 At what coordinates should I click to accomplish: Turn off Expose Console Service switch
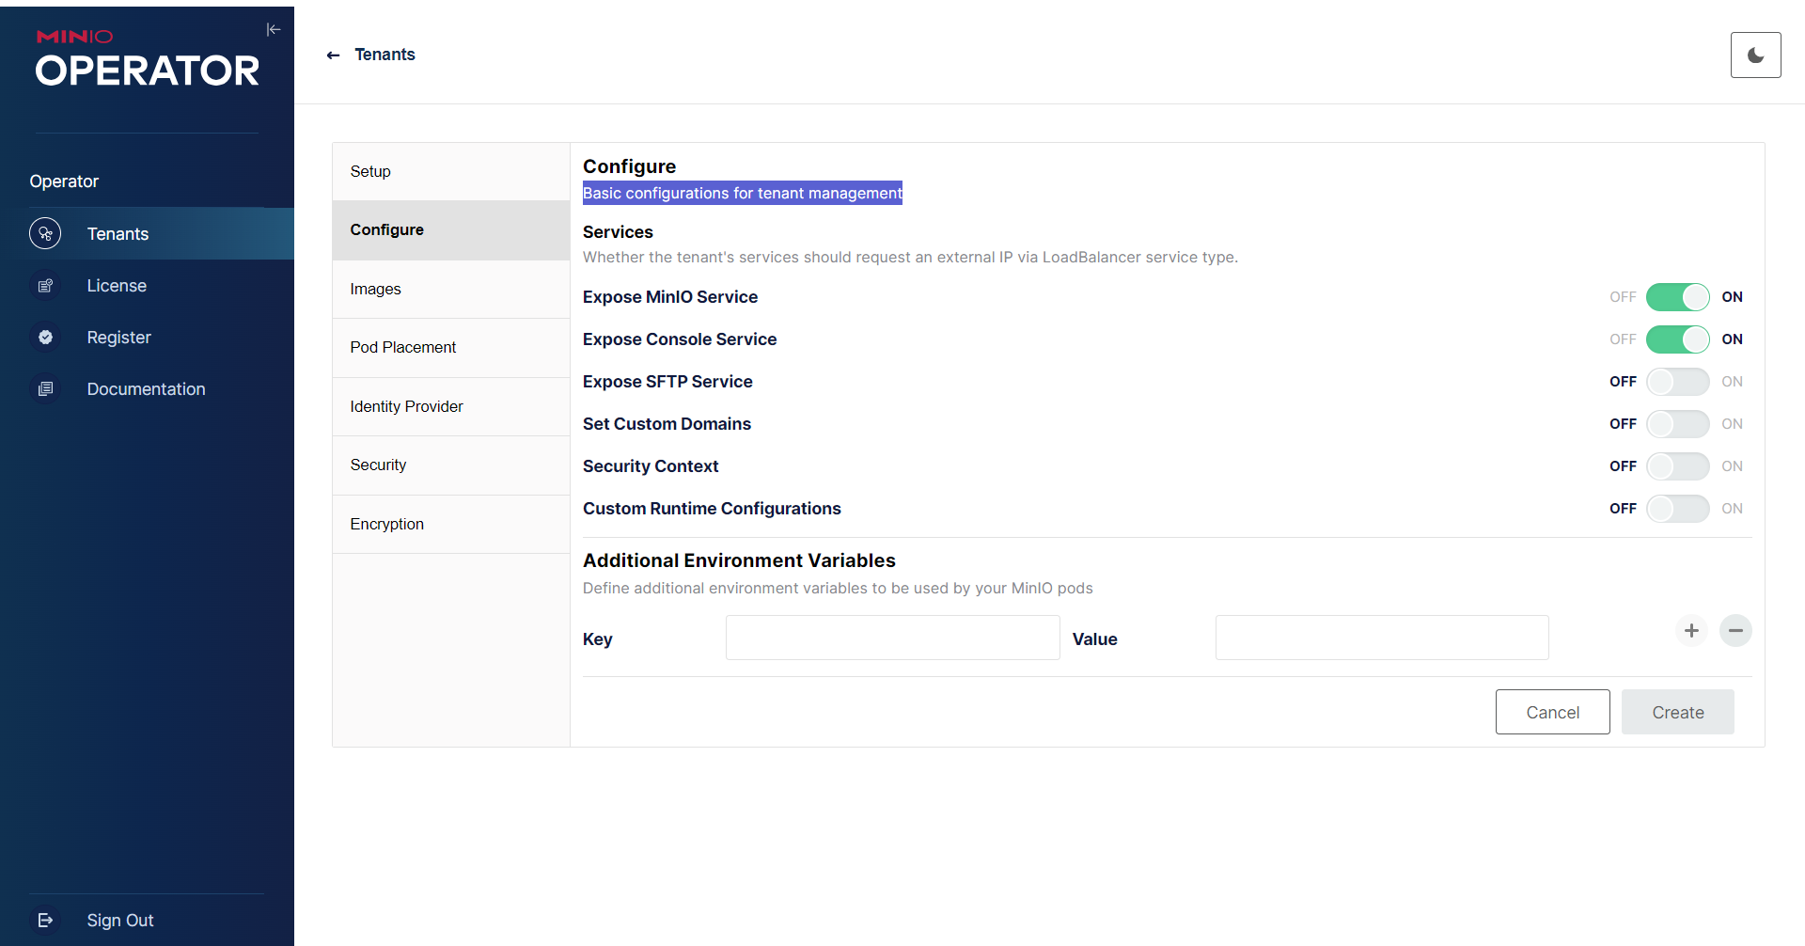point(1677,339)
